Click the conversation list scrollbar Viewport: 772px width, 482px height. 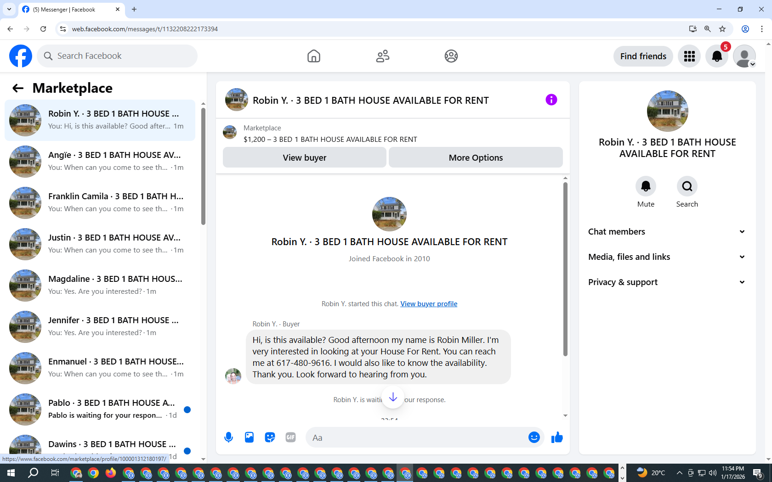pos(203,166)
